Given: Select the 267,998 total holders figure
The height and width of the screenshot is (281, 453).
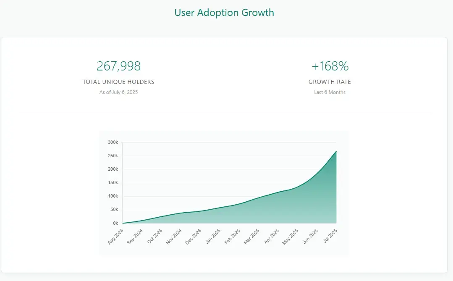Looking at the screenshot, I should 118,66.
